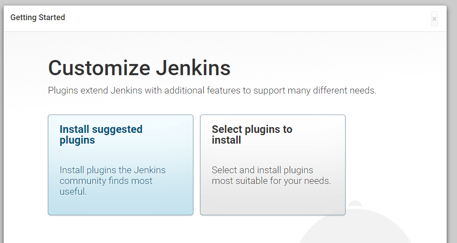Viewport: 457px width, 243px height.
Task: Click the word 'useful.' in the suggested plugins card
Action: [73, 192]
